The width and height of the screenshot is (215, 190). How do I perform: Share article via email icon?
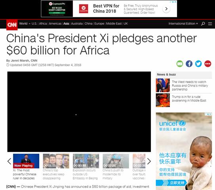[180, 64]
